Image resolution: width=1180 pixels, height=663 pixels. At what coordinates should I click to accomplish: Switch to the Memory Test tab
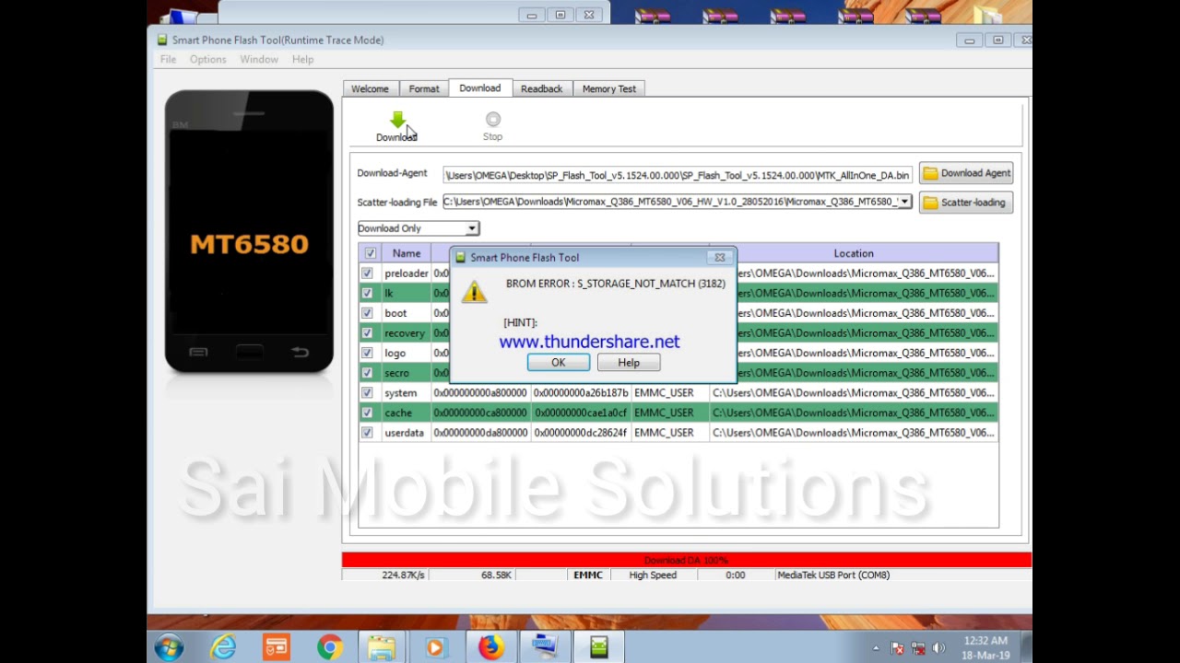pos(609,88)
